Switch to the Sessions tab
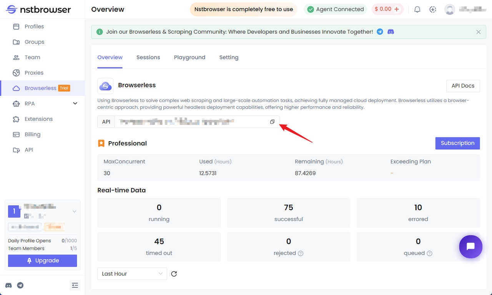The image size is (492, 295). pyautogui.click(x=148, y=58)
